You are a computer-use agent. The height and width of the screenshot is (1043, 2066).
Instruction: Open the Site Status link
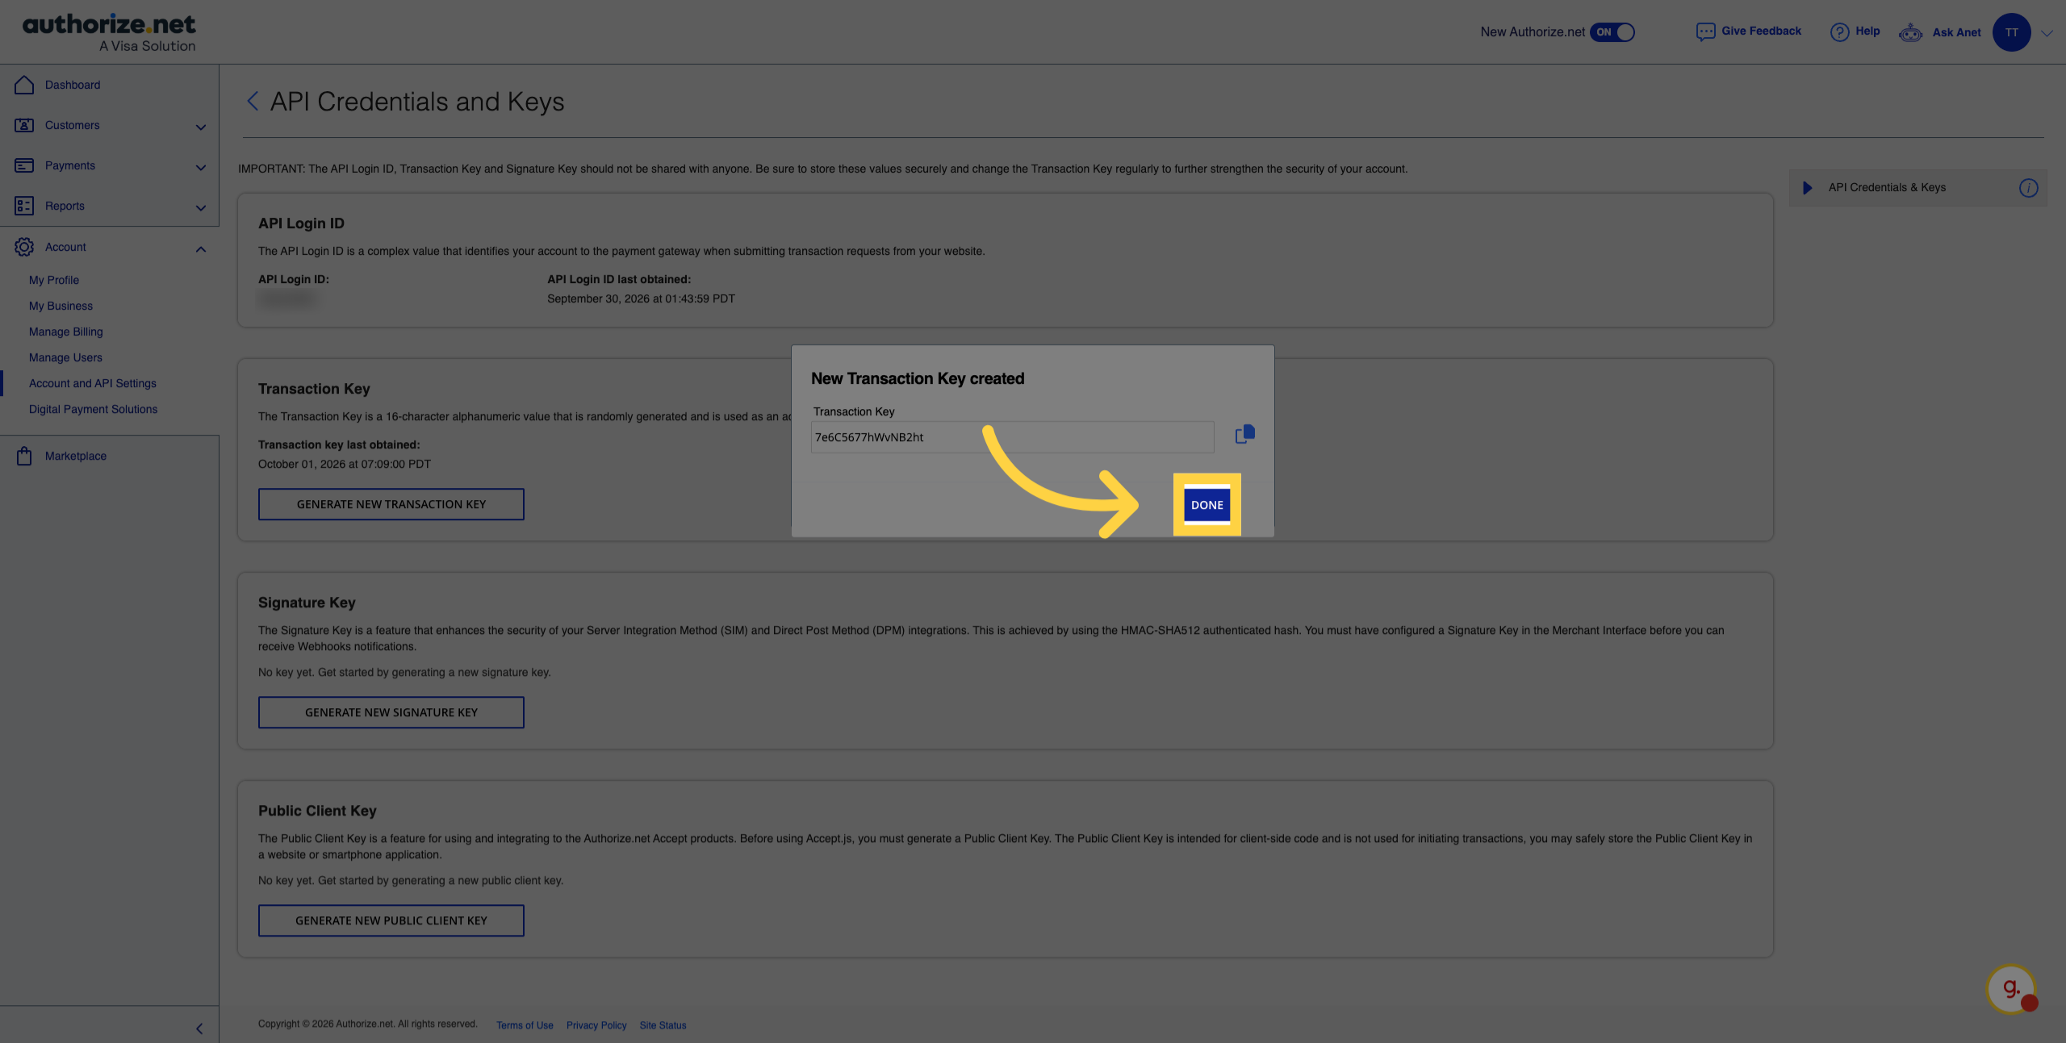coord(663,1025)
